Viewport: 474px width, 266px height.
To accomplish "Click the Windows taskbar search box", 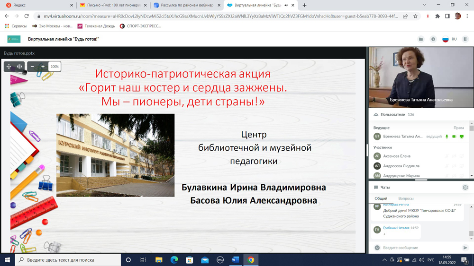I will [x=68, y=260].
